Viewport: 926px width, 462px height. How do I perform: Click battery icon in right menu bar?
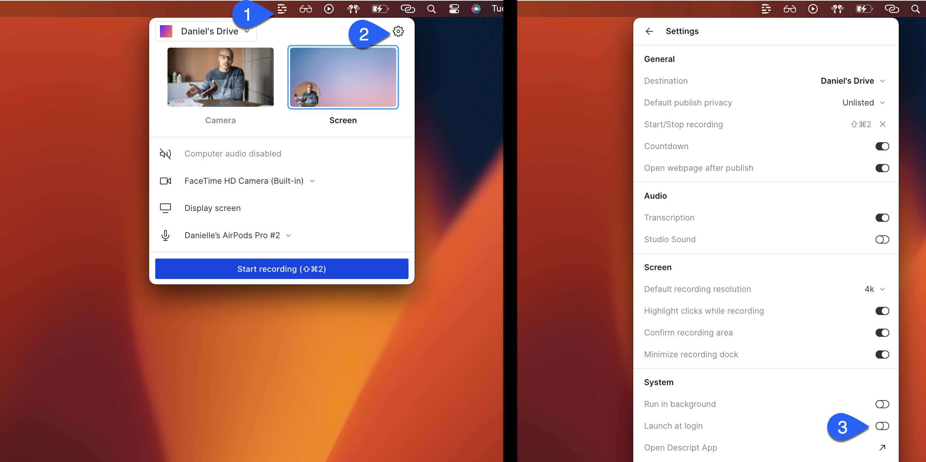(x=864, y=9)
